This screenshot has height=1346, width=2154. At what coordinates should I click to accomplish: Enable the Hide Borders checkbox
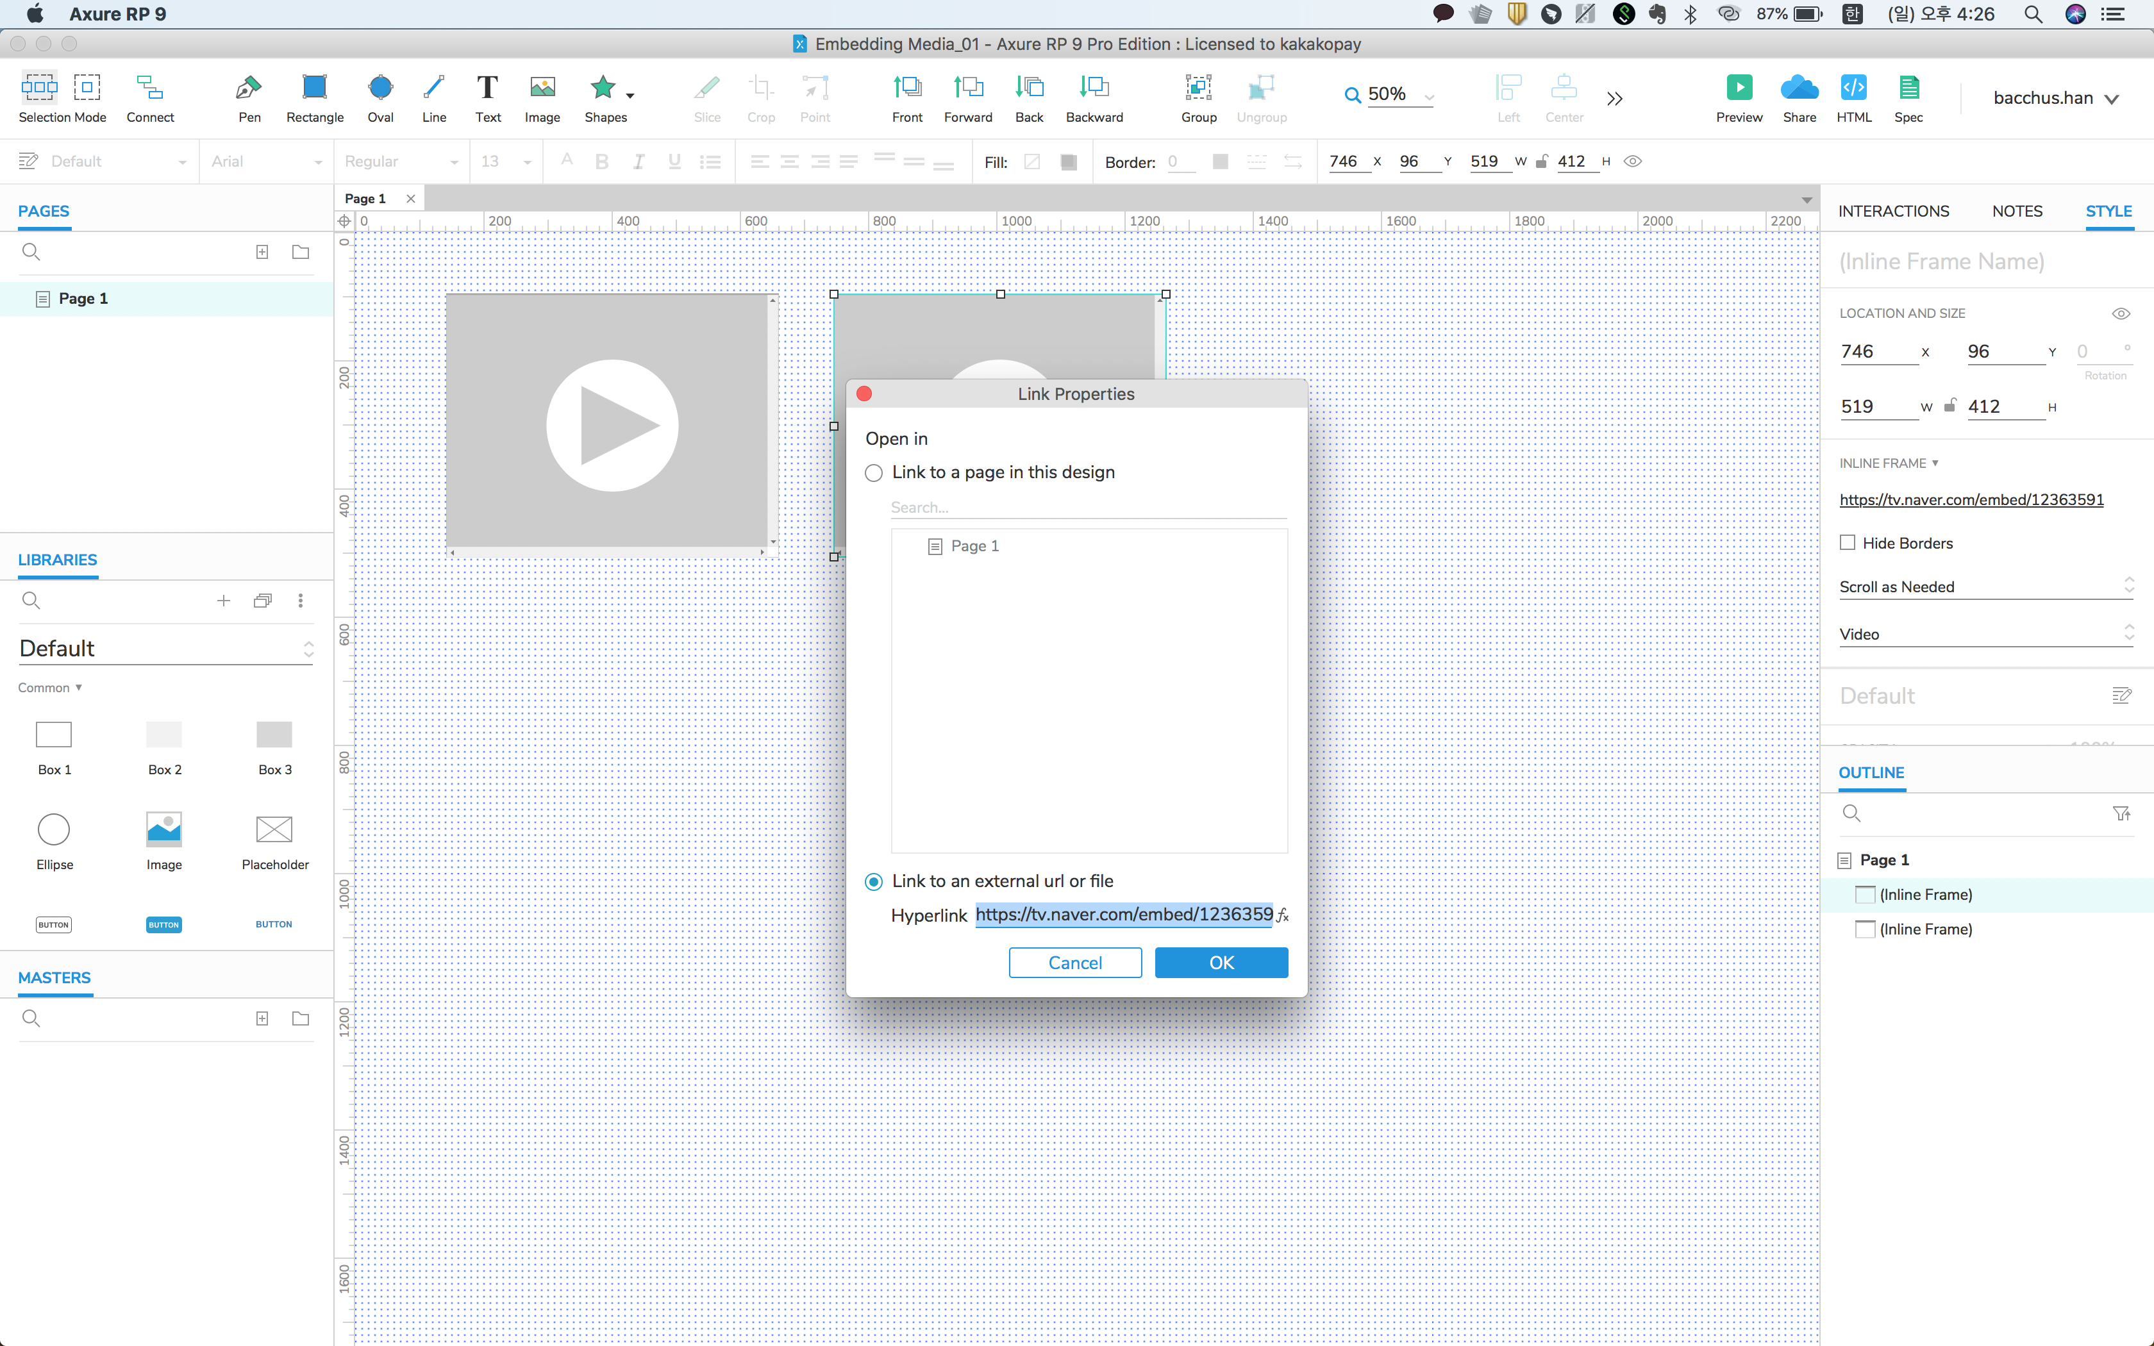coord(1848,543)
